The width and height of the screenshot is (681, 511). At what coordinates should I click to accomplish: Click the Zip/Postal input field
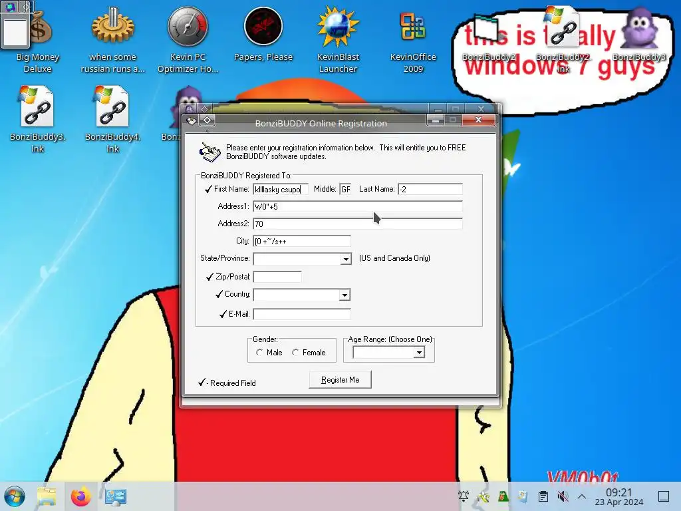pyautogui.click(x=277, y=277)
